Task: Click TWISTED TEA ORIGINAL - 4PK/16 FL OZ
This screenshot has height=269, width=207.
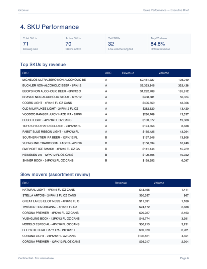Action: [50, 207]
